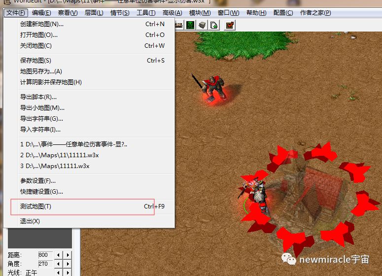Click the 角度 value field showing 270
This screenshot has width=382, height=276.
[x=45, y=264]
